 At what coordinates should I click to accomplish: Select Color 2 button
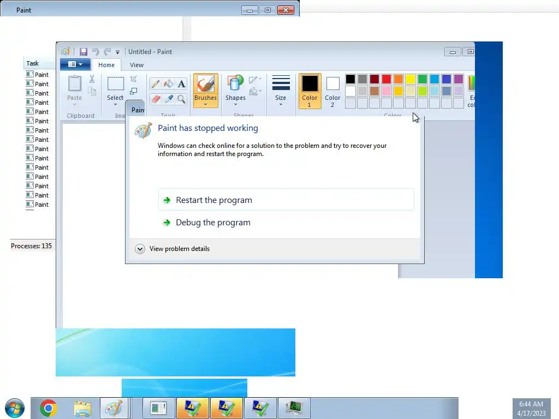pyautogui.click(x=332, y=91)
